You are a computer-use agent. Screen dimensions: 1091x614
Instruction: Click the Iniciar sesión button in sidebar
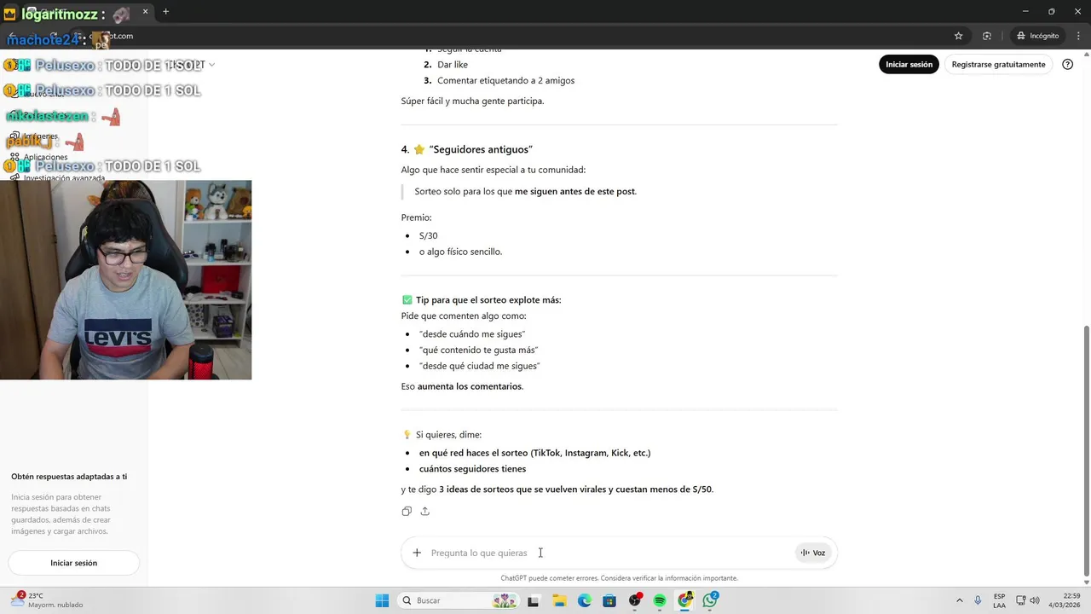(x=73, y=563)
